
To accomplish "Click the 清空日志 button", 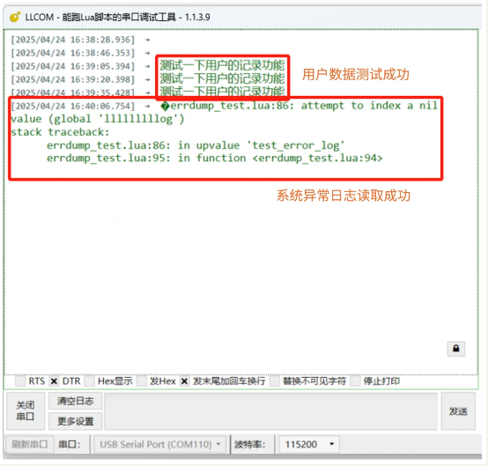I will (76, 401).
